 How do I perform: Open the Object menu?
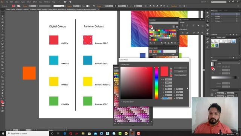(x=17, y=2)
